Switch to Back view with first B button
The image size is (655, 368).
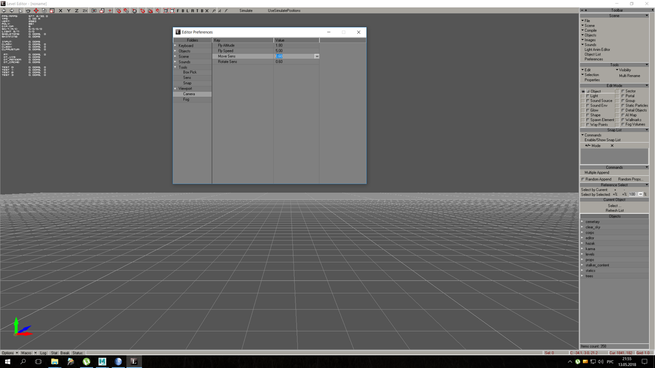tap(183, 11)
